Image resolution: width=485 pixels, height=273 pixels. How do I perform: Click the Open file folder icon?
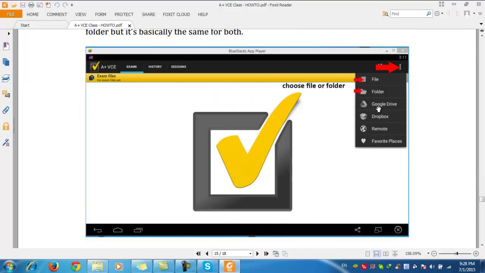click(x=14, y=5)
